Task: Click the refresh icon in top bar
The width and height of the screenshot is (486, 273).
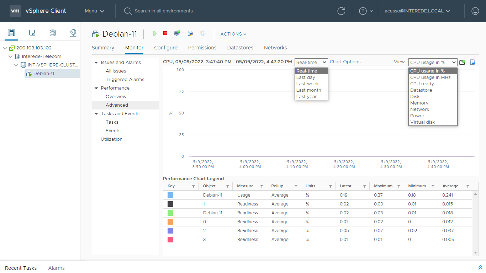Action: [x=341, y=11]
